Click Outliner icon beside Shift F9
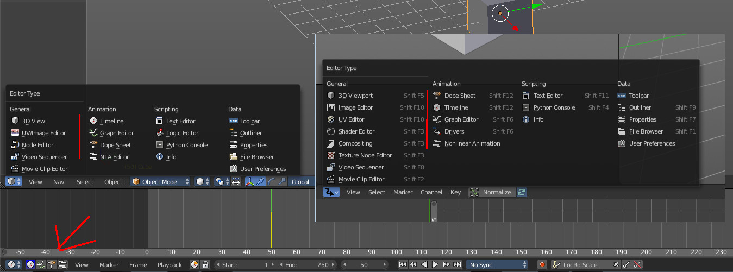Image resolution: width=733 pixels, height=272 pixels. pos(622,107)
